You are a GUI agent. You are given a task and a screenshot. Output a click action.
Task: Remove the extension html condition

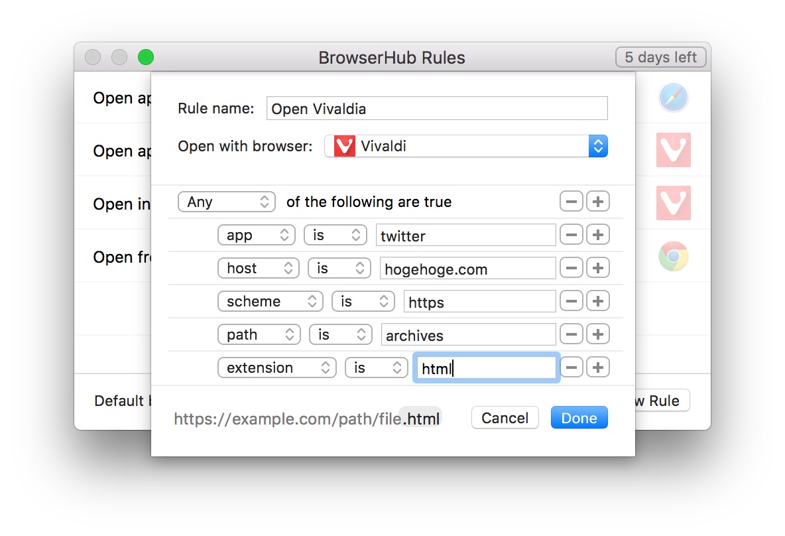point(572,368)
